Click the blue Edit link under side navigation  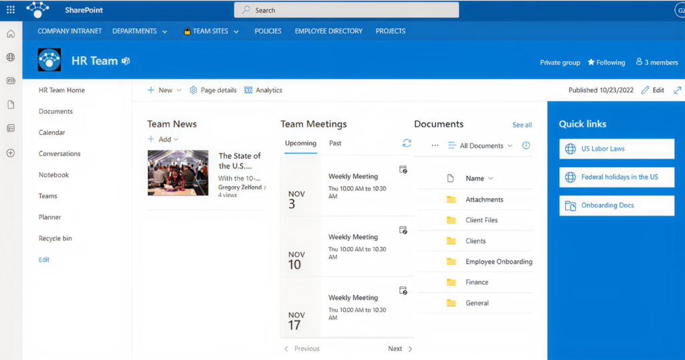pos(43,260)
